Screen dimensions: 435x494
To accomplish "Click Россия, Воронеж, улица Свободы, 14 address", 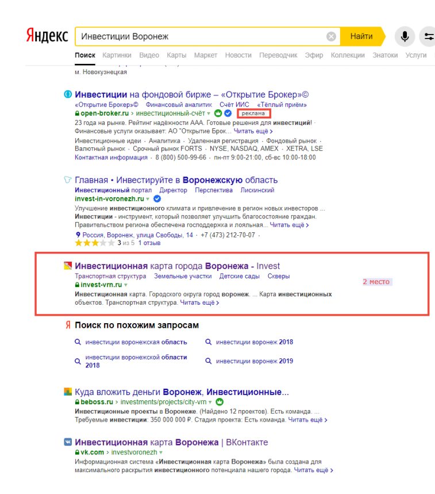I will 137,235.
